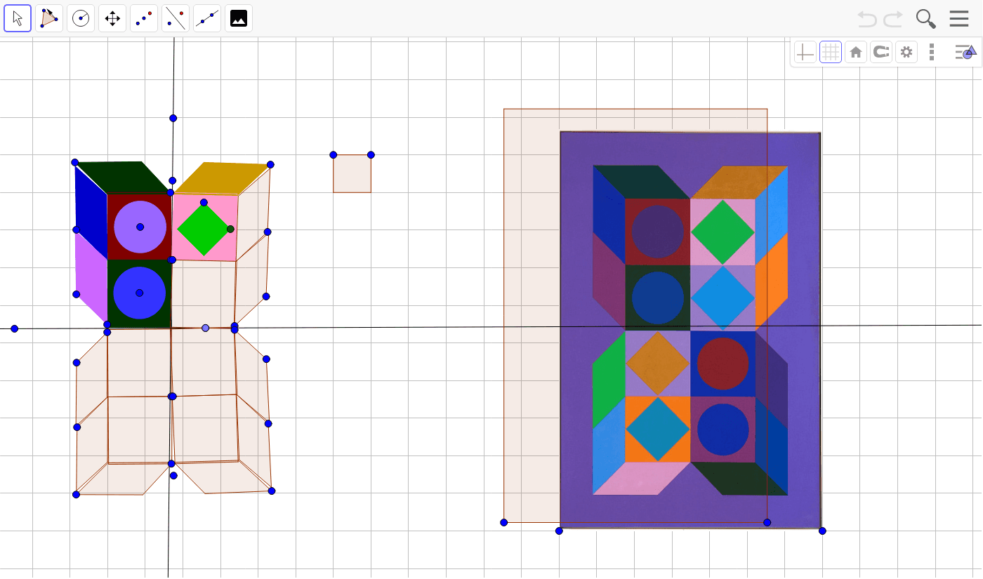This screenshot has height=579, width=983.
Task: Click the Undo arrow
Action: pos(867,19)
